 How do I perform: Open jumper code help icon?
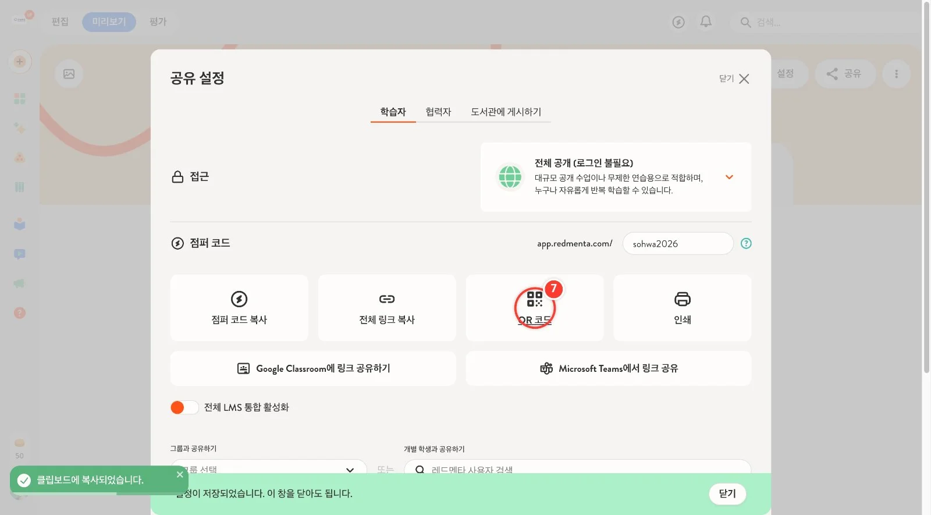tap(746, 244)
